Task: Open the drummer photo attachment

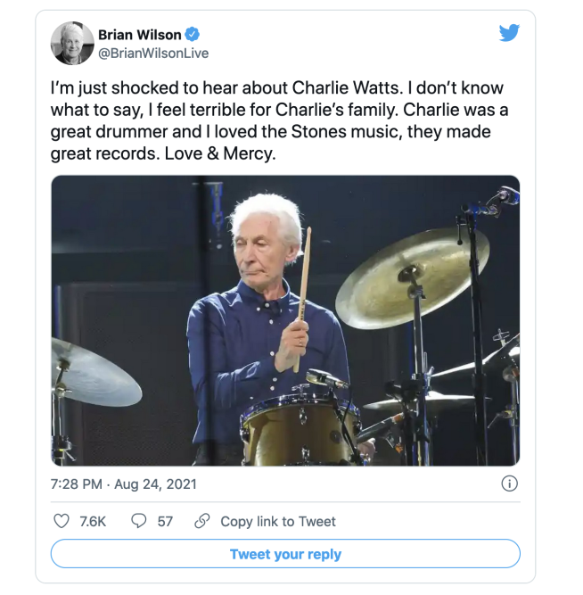Action: pyautogui.click(x=285, y=320)
